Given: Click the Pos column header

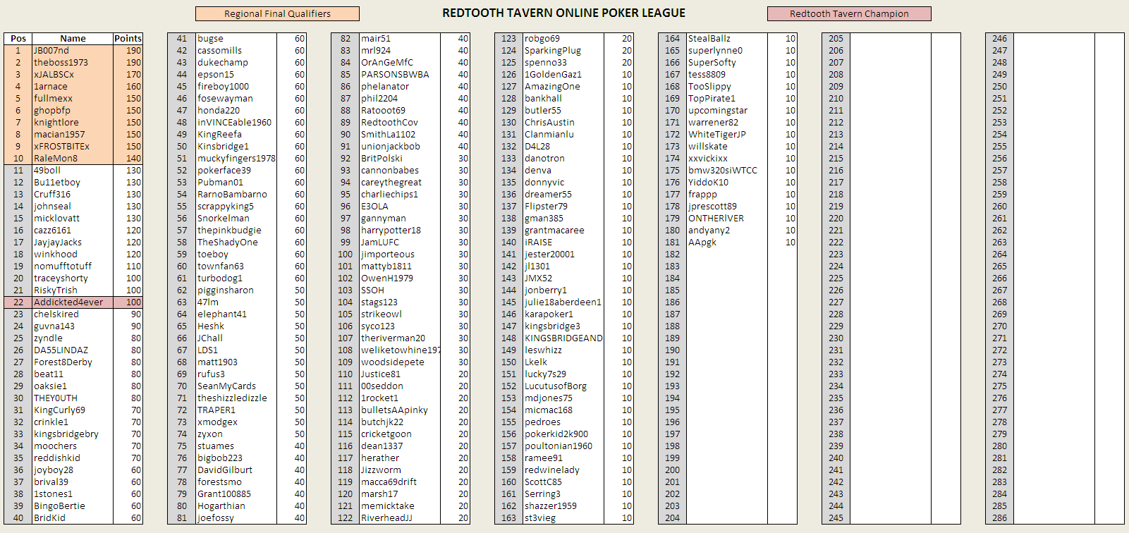Looking at the screenshot, I should click(18, 38).
